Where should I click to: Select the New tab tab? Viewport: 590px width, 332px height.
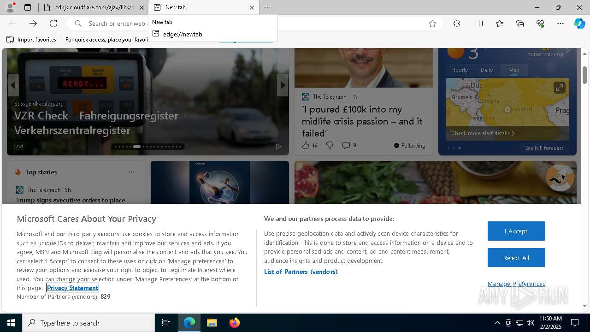203,7
